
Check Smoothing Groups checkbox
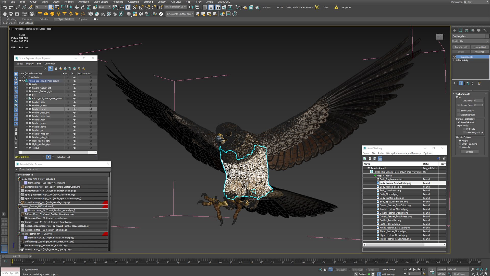click(464, 133)
